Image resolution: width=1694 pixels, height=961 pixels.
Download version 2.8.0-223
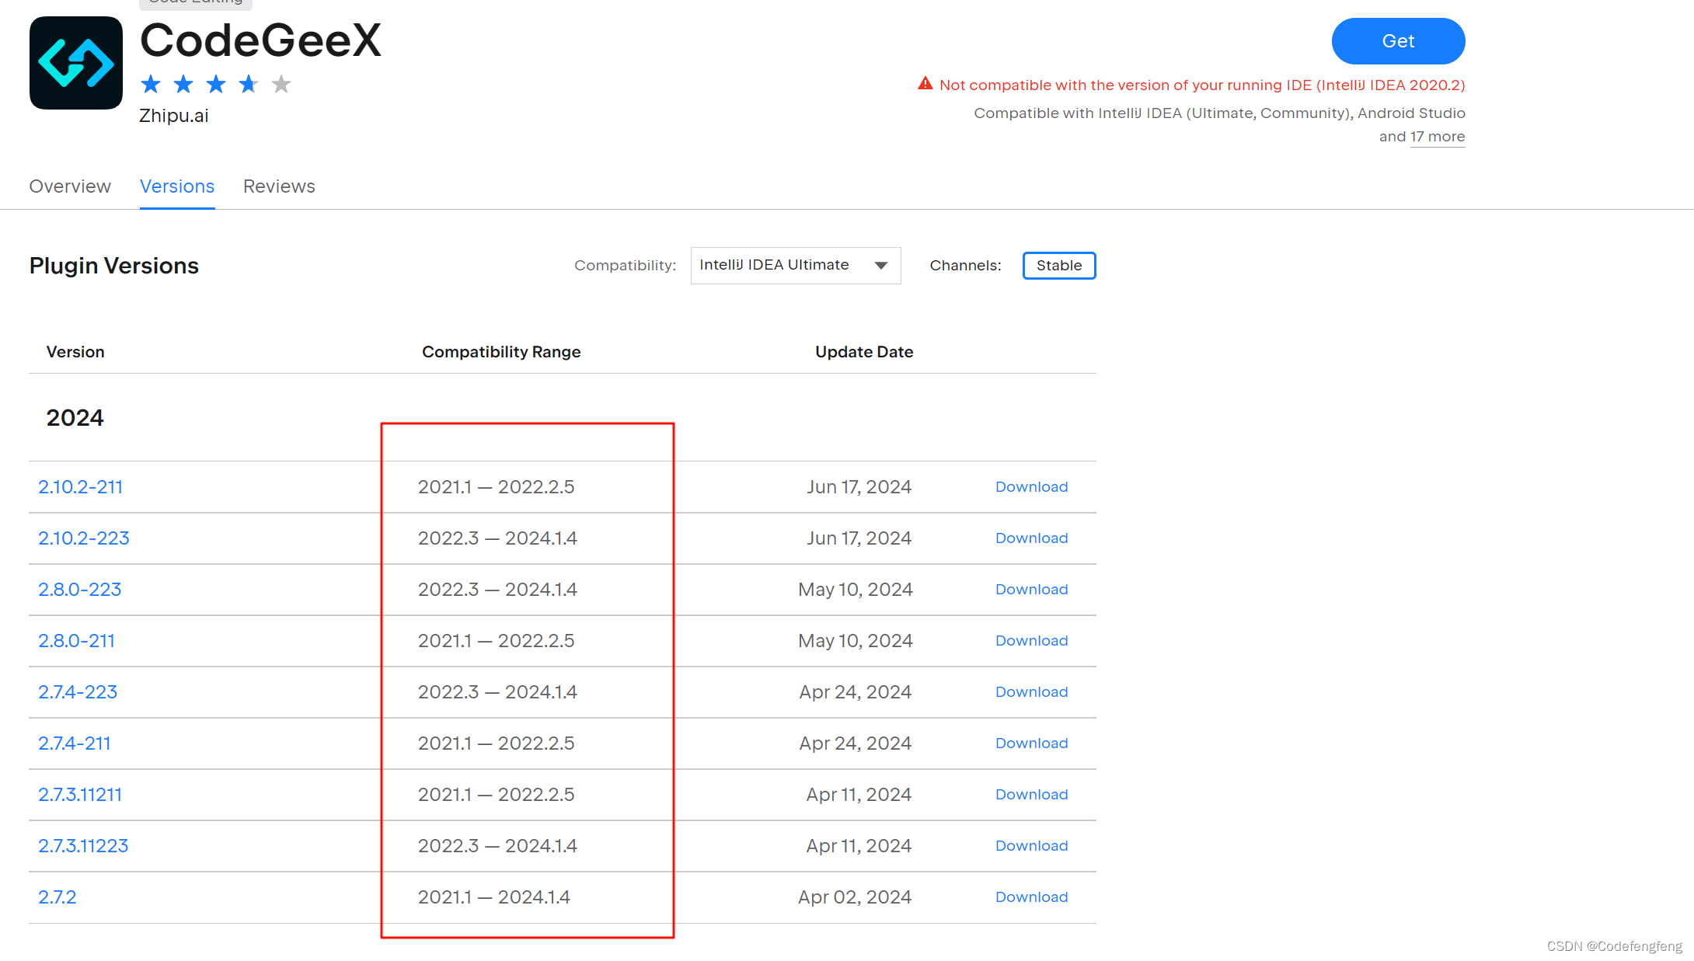tap(1031, 590)
